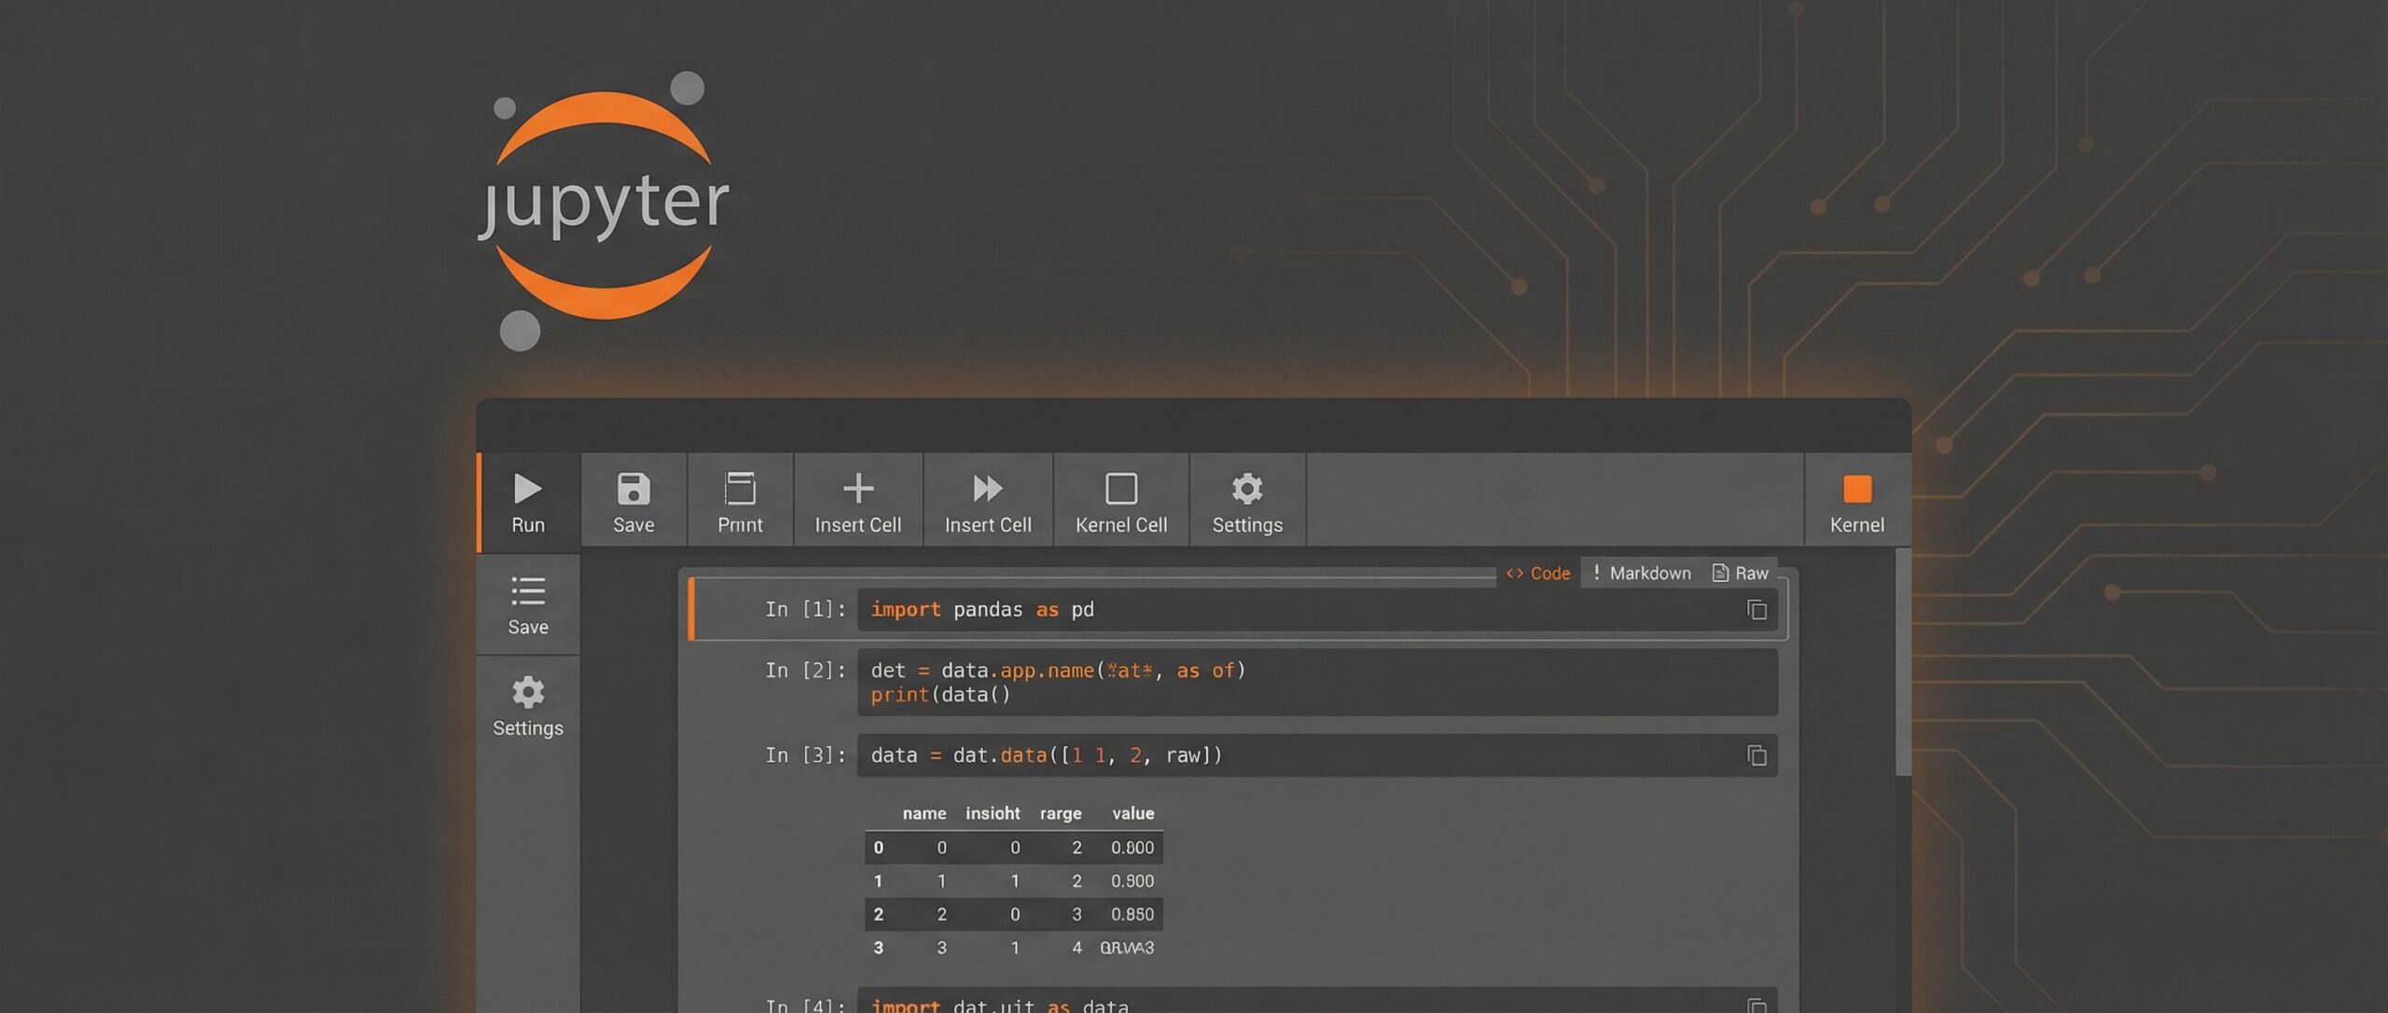Image resolution: width=2388 pixels, height=1013 pixels.
Task: Select the Kernel Cell square icon
Action: pyautogui.click(x=1120, y=499)
